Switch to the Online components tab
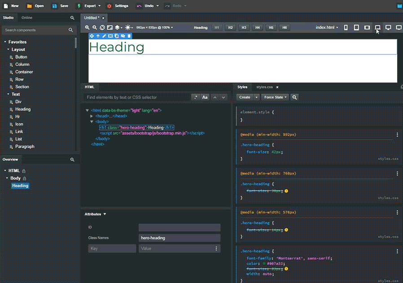This screenshot has width=403, height=283. click(x=27, y=17)
